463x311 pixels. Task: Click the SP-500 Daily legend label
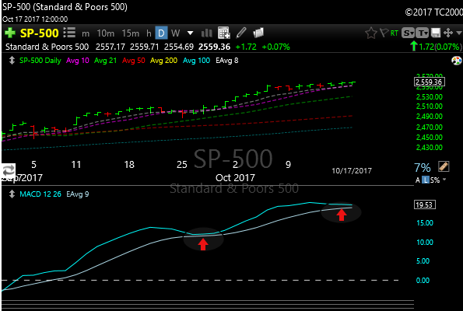tap(40, 61)
